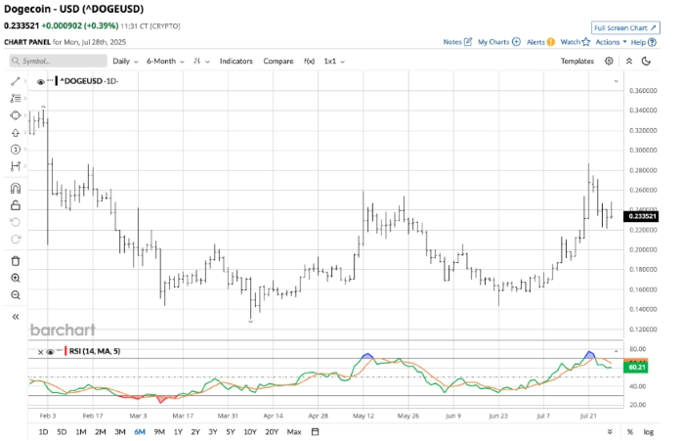Zoom in on the chart
The height and width of the screenshot is (441, 684).
pos(16,278)
